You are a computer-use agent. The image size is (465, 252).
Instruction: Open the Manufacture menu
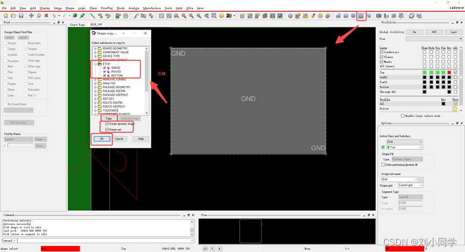[152, 9]
